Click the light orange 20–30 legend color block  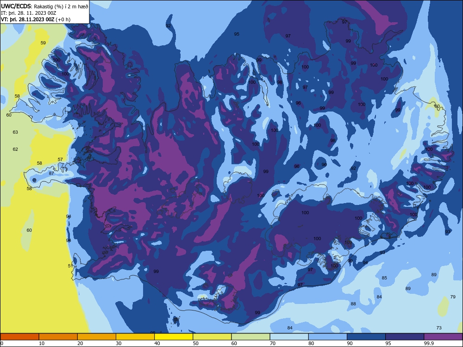click(x=97, y=337)
